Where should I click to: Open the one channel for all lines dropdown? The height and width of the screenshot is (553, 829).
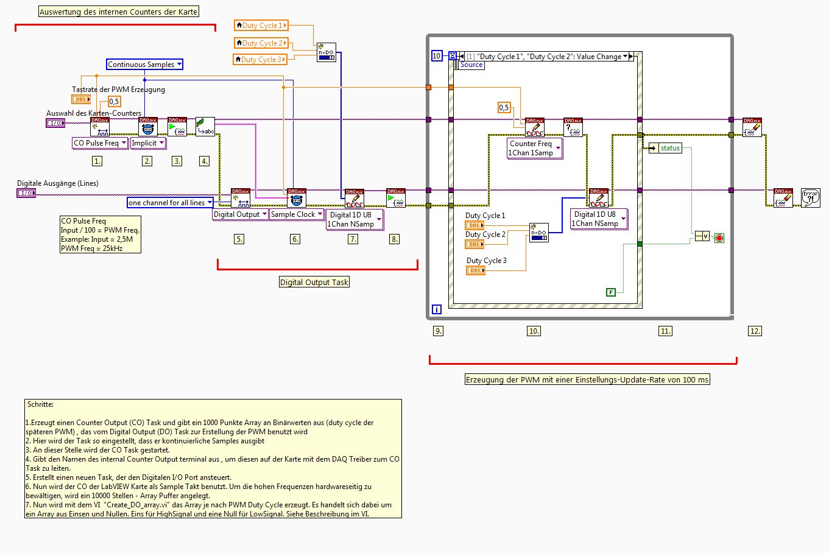pos(171,203)
